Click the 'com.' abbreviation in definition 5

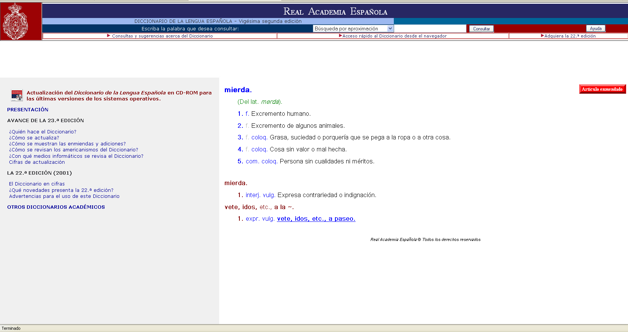click(x=252, y=162)
